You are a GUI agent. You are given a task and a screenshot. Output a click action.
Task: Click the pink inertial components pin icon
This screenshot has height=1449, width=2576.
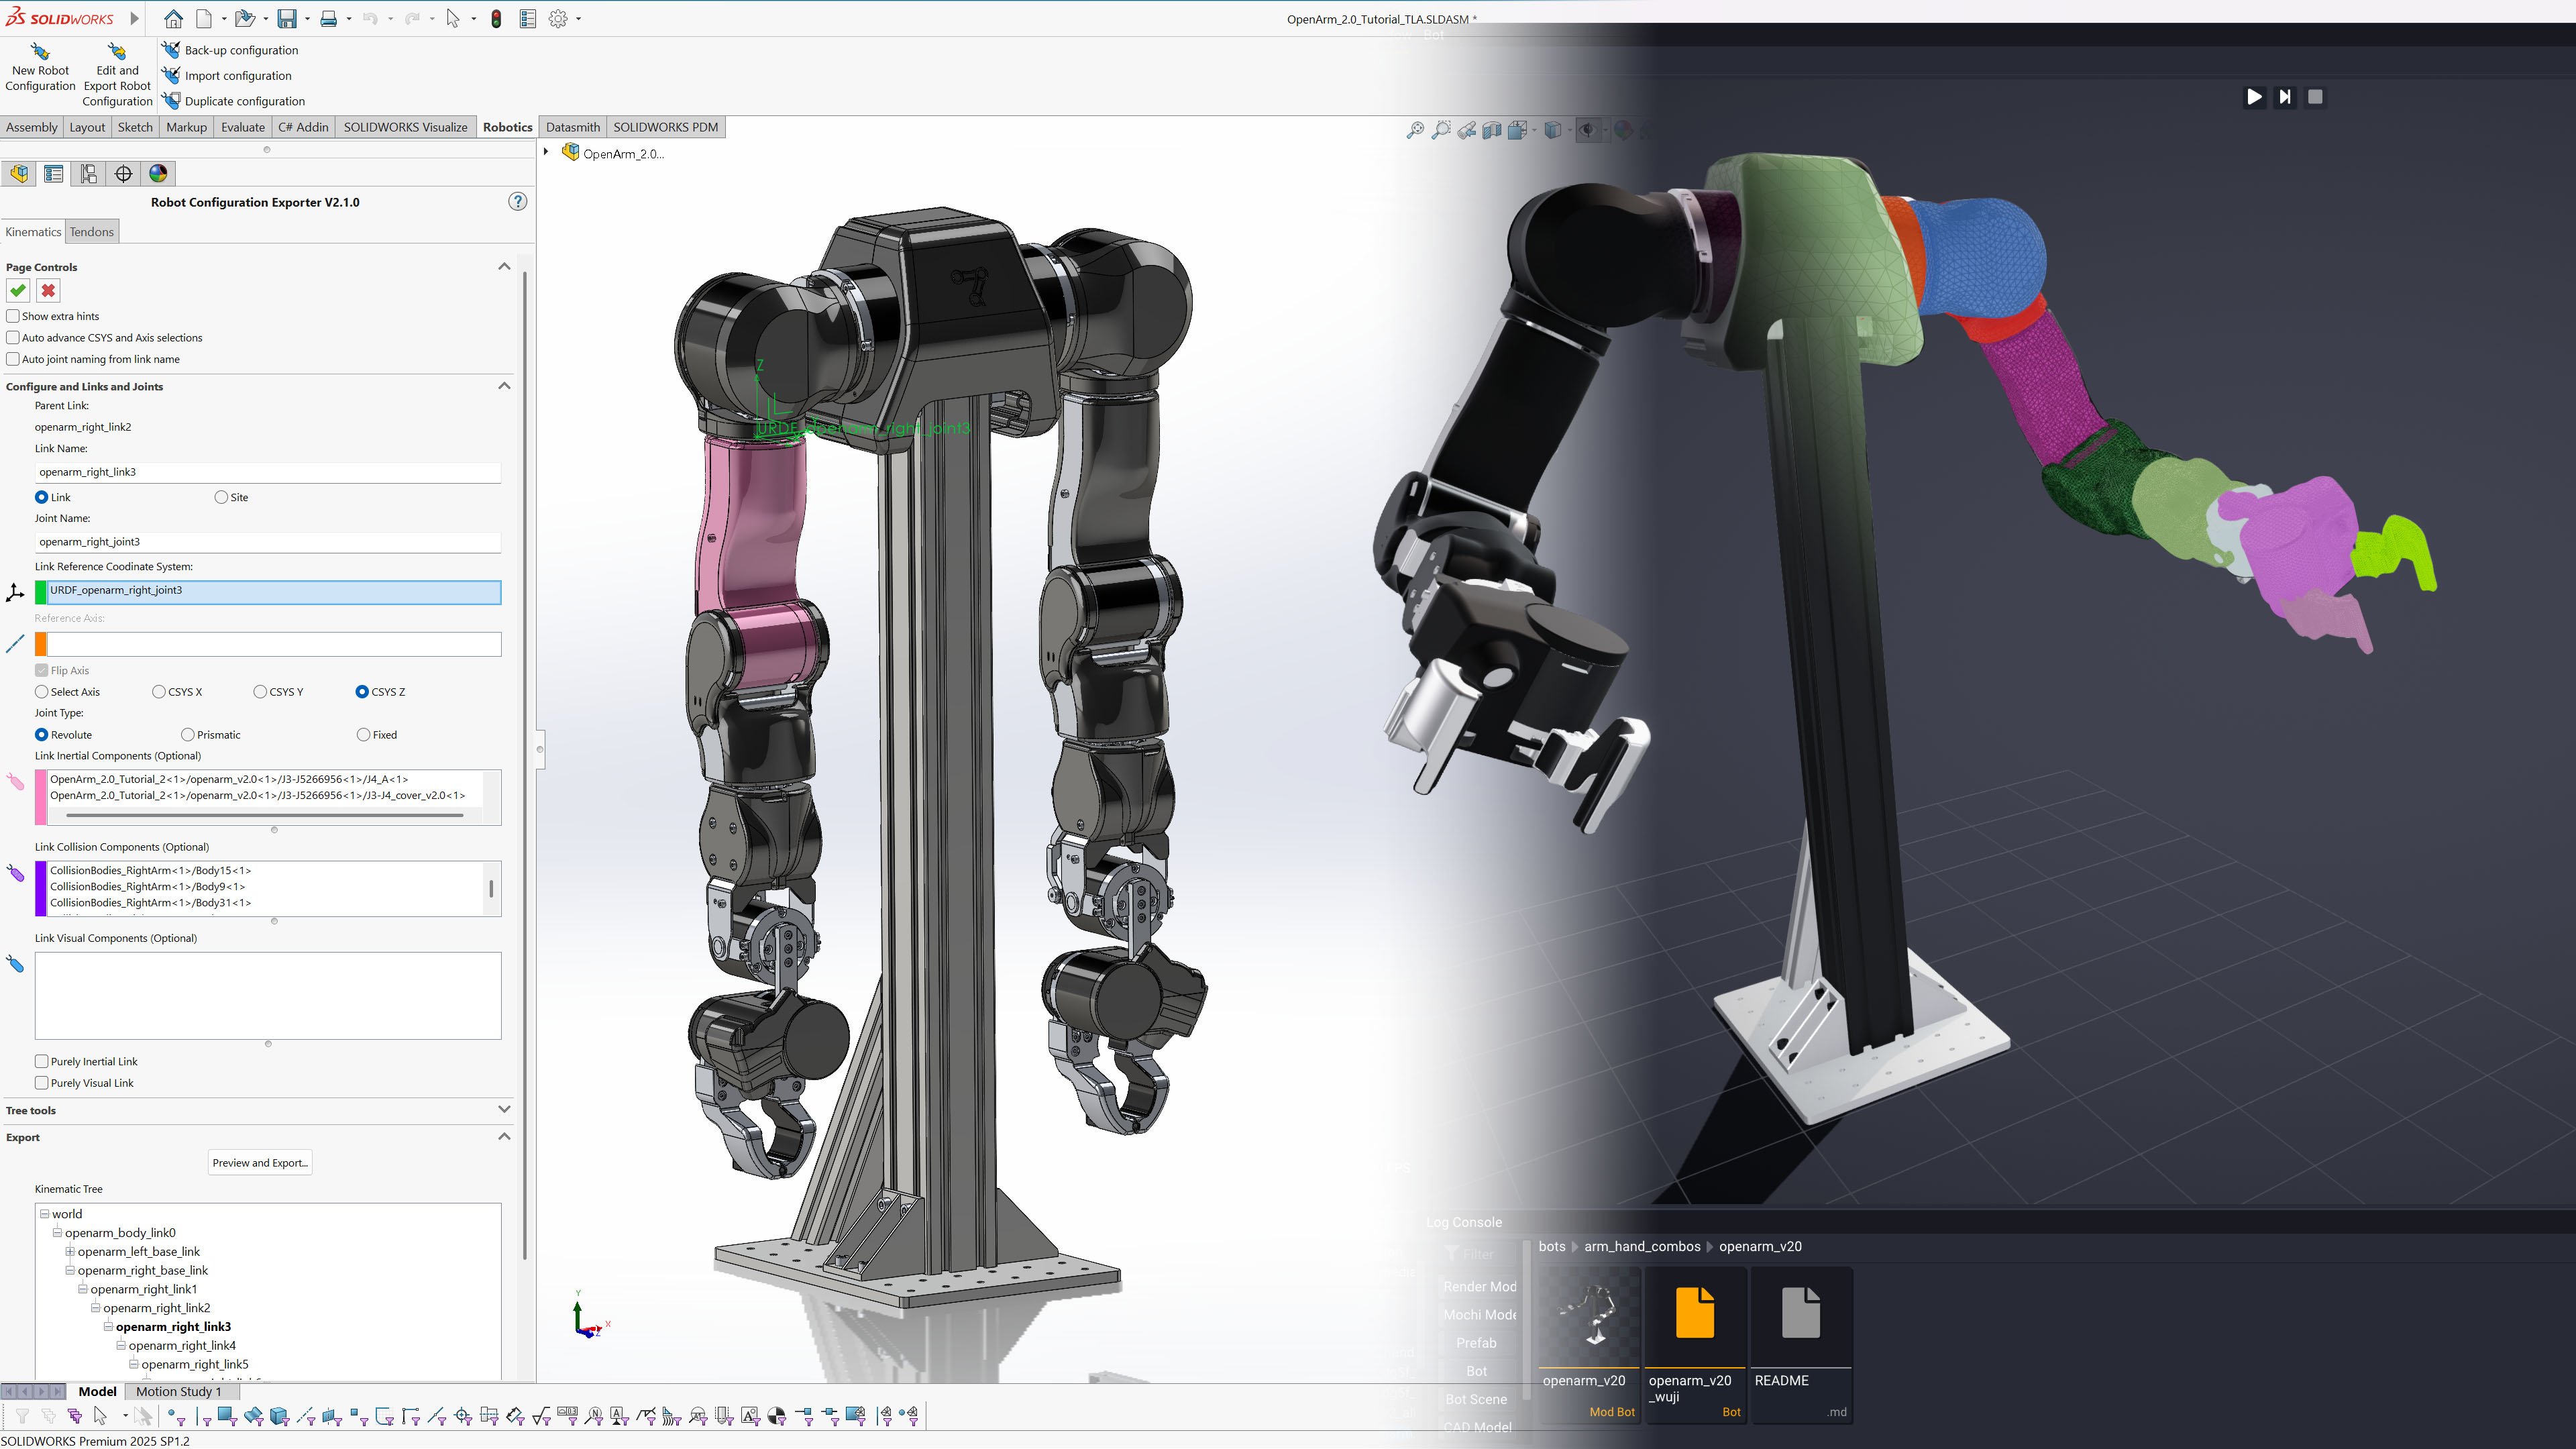point(15,782)
